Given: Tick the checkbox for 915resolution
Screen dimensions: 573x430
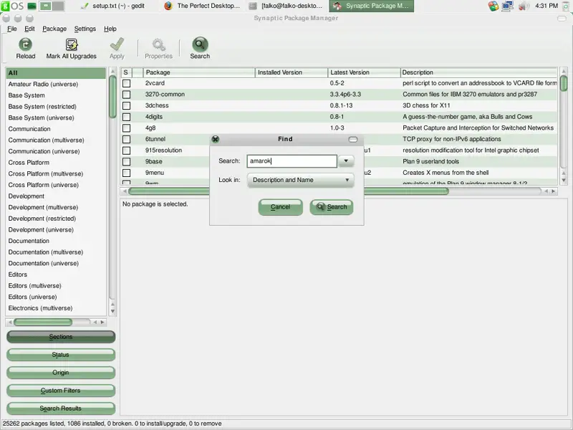Looking at the screenshot, I should 127,150.
